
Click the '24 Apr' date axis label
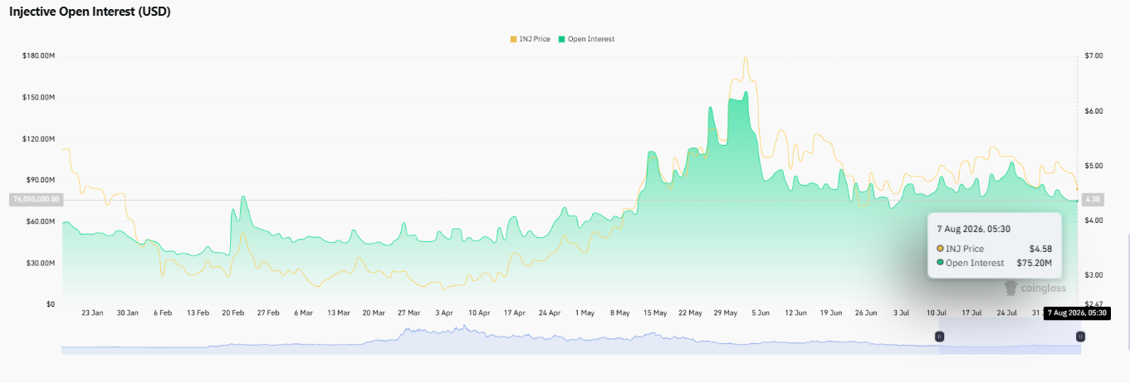point(550,313)
